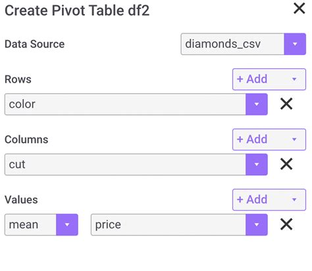Open the color row field dropdown

click(136, 104)
